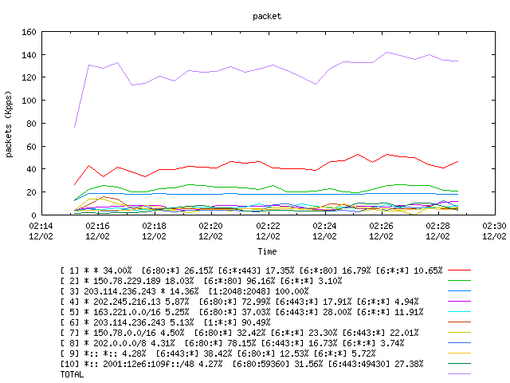Click the blue legend line for entry 3
The image size is (510, 383).
coord(459,290)
